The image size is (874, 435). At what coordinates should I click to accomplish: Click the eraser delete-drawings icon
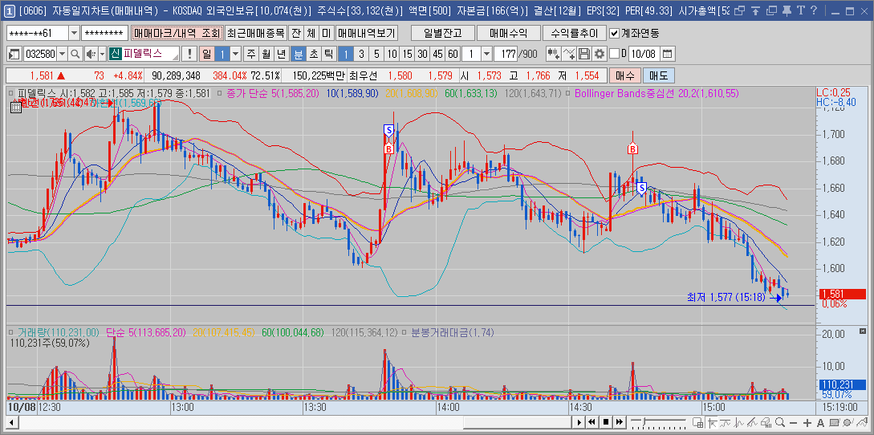(x=766, y=422)
